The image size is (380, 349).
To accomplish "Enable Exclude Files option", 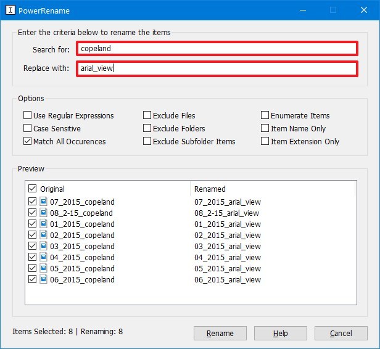I will coord(147,115).
